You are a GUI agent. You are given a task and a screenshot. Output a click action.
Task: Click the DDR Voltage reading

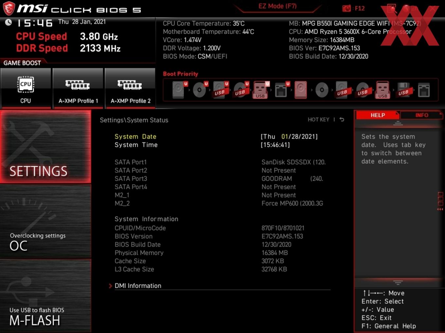point(192,48)
